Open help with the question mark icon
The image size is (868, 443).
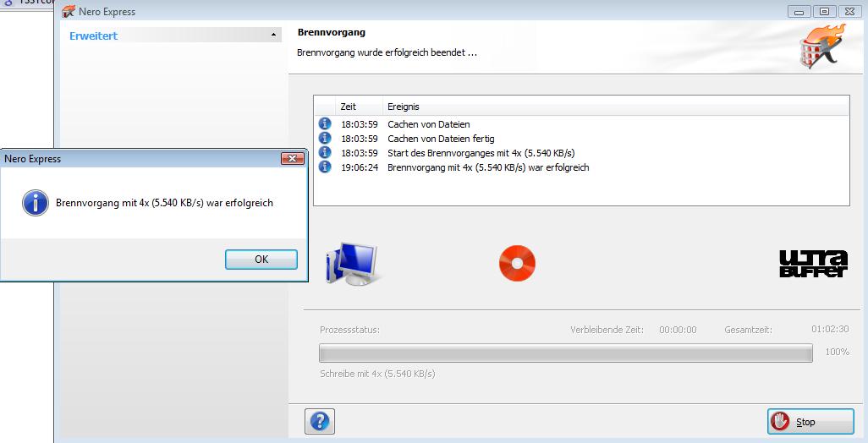[320, 421]
